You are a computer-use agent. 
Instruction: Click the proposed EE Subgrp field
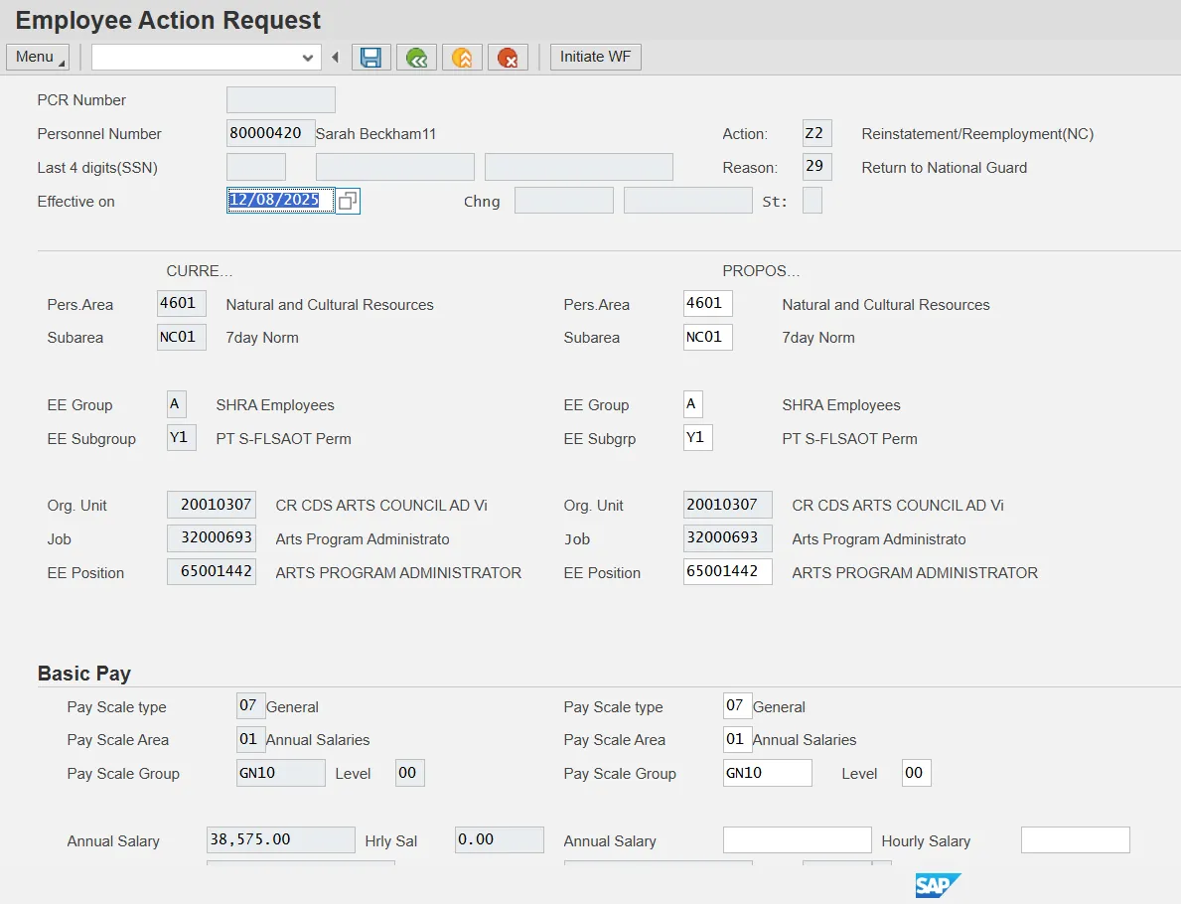697,438
